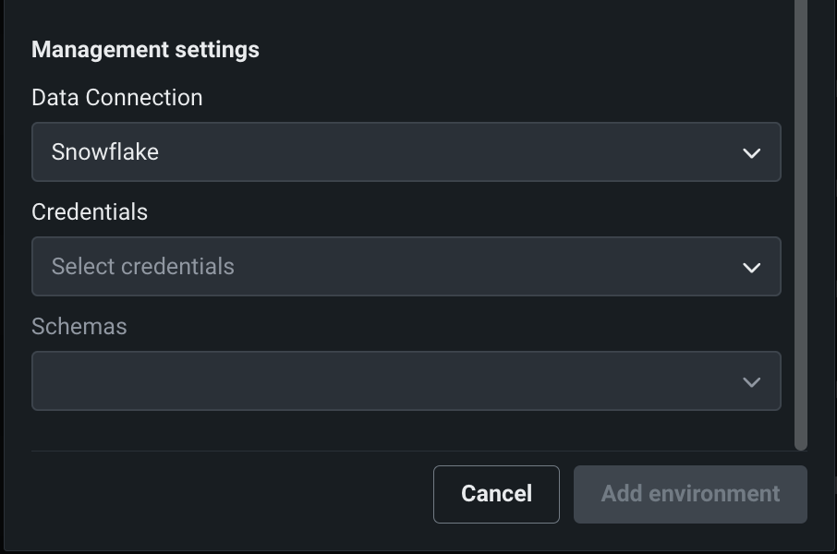Image resolution: width=837 pixels, height=554 pixels.
Task: Click the Credentials field label
Action: point(90,212)
